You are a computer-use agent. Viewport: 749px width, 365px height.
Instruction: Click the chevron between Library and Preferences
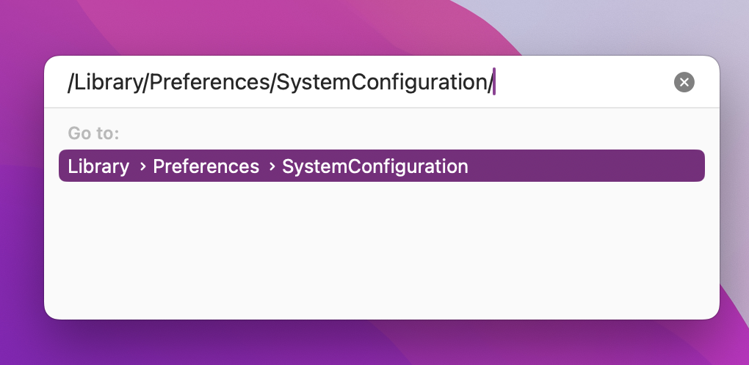[x=142, y=166]
